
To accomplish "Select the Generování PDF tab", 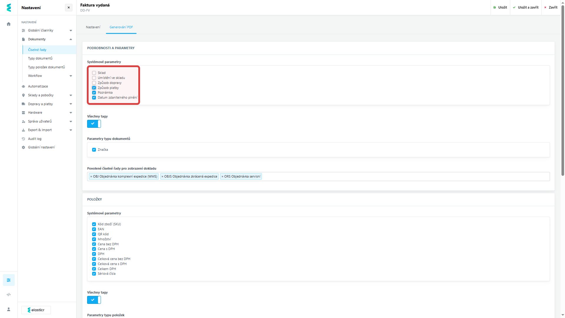I will tap(121, 27).
